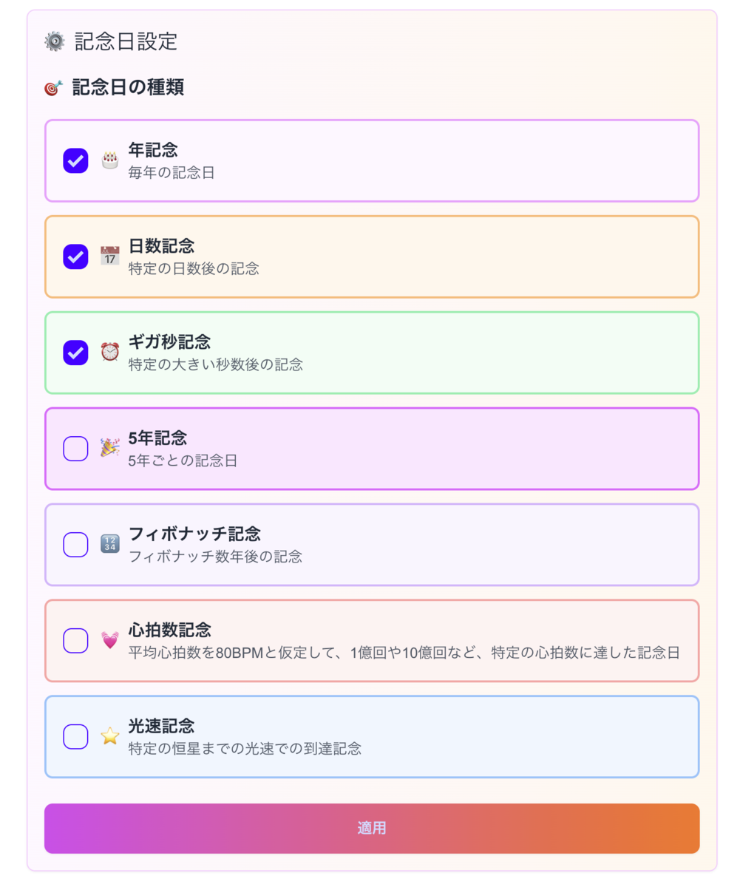Click the party popper icon for 5年記念

point(109,449)
